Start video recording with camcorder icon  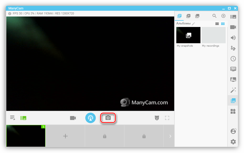73,118
